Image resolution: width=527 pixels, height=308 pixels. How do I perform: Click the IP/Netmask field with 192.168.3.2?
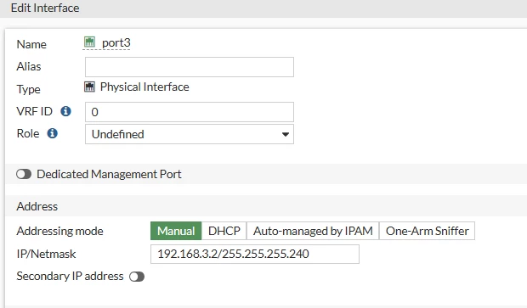pos(255,254)
